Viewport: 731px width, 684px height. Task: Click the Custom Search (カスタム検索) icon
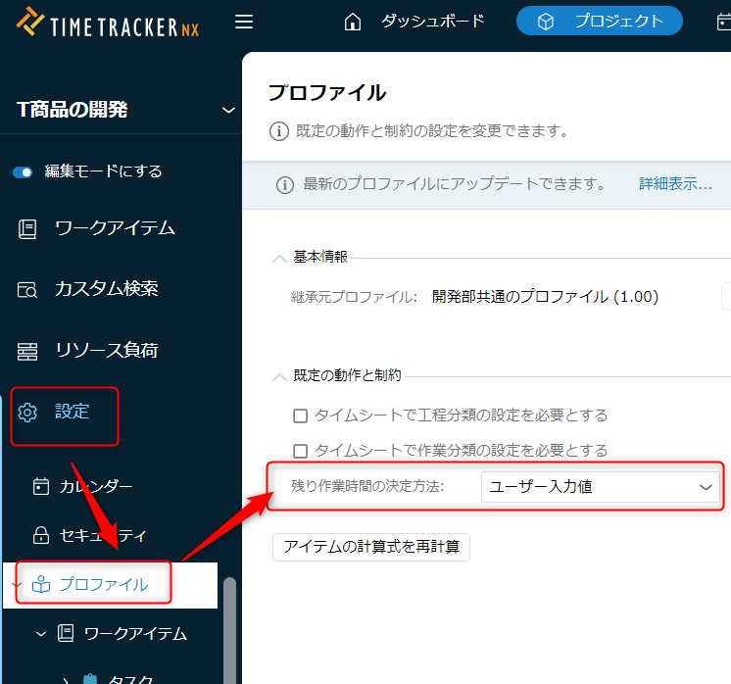point(27,289)
